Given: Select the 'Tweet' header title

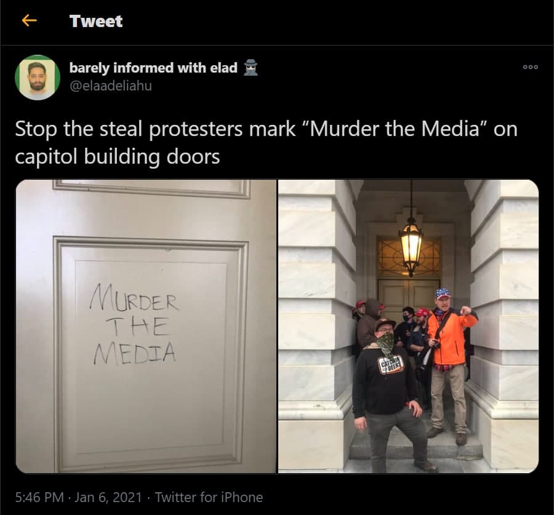Looking at the screenshot, I should click(96, 21).
